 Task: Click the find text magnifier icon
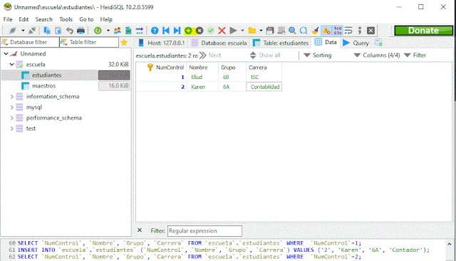click(292, 31)
